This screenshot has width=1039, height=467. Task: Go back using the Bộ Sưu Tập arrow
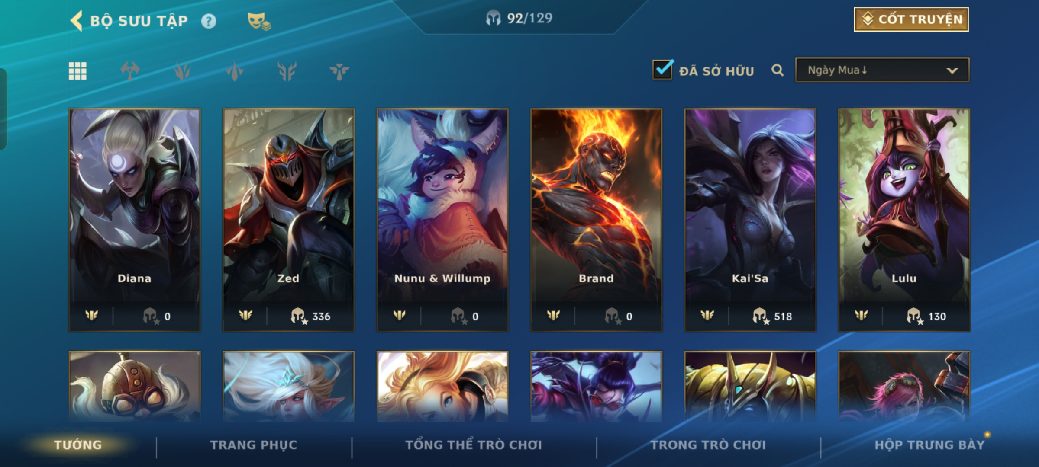coord(76,21)
